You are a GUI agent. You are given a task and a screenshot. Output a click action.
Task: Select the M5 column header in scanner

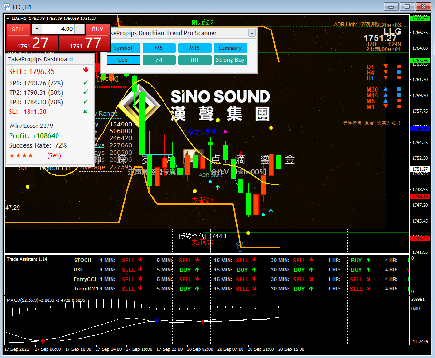[x=159, y=48]
